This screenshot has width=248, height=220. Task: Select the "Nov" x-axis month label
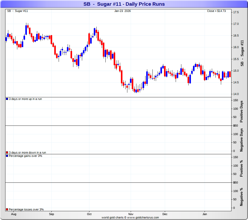click(x=131, y=214)
